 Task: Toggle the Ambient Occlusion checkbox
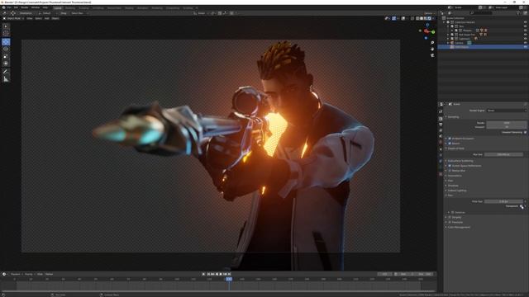point(450,139)
